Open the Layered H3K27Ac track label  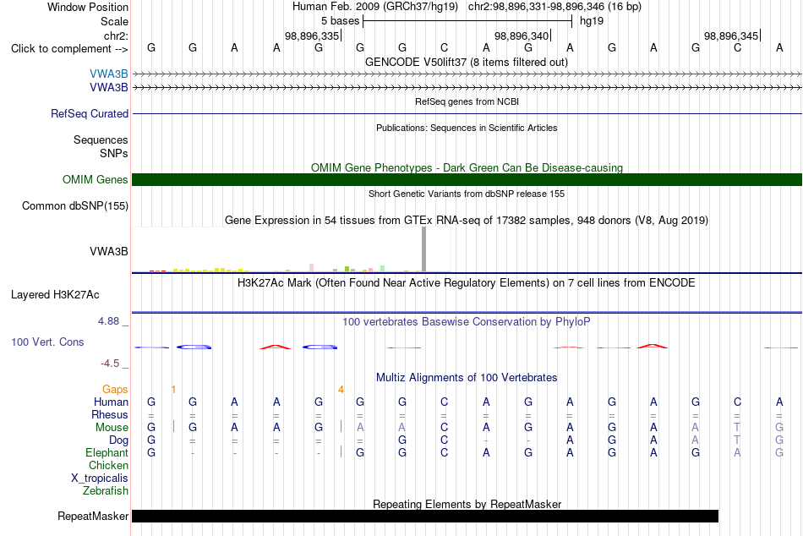point(55,295)
